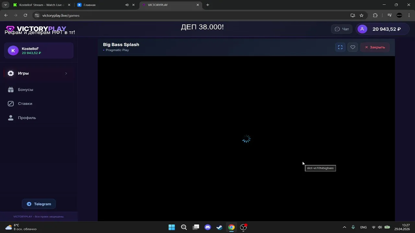
Task: Close the VICTORYPLAY tab
Action: click(x=198, y=5)
